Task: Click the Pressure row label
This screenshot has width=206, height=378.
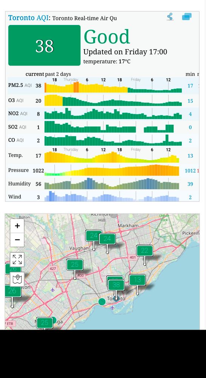Action: (x=18, y=170)
